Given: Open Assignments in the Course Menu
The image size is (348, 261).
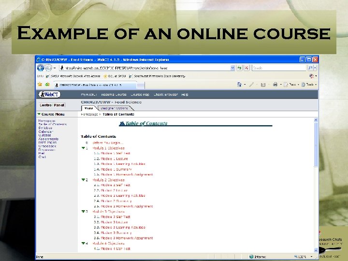Looking at the screenshot, I should tap(48, 139).
